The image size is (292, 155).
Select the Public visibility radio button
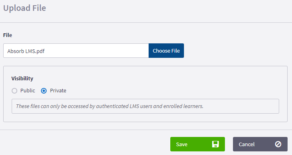click(14, 91)
